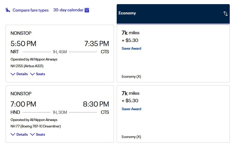
Task: Click Saver Award on the 7:00 PM flight
Action: 131,109
